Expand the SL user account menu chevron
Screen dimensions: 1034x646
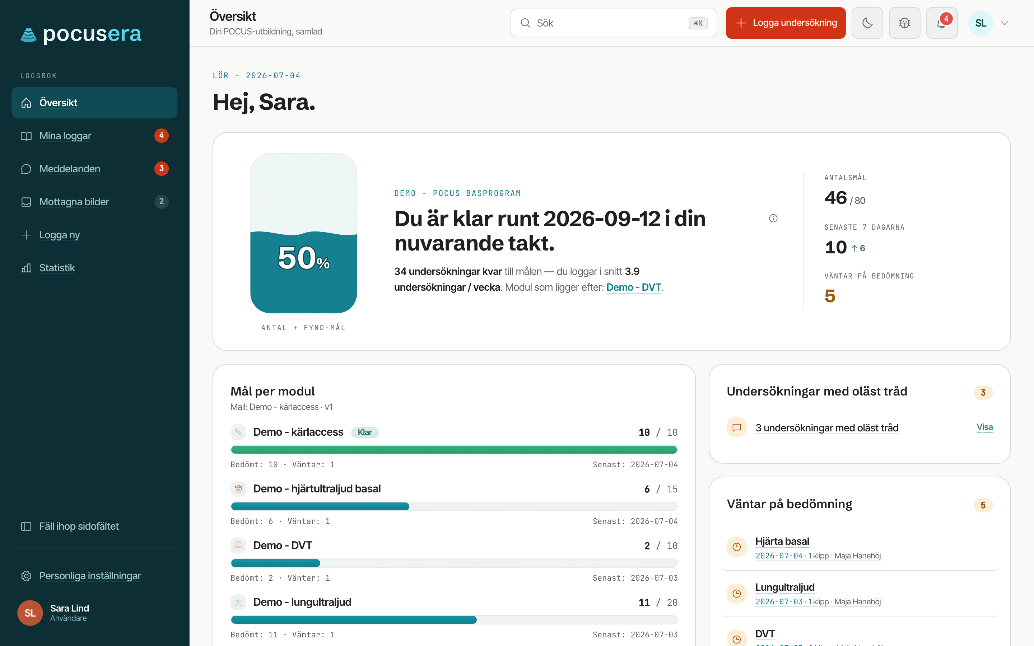1005,23
